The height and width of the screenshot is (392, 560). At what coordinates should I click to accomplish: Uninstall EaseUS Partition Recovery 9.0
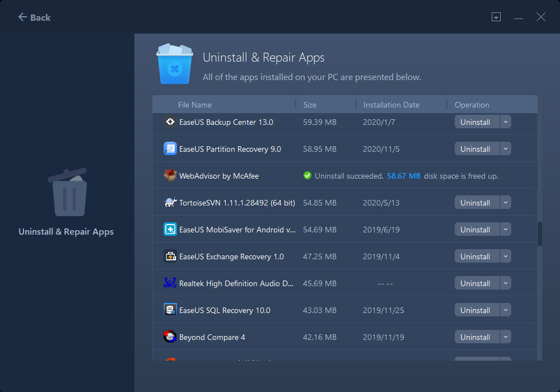click(x=475, y=149)
